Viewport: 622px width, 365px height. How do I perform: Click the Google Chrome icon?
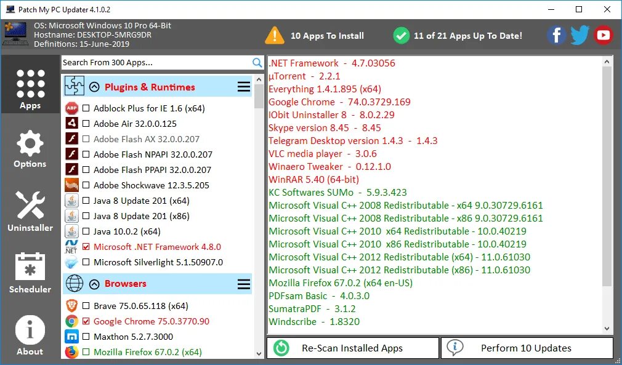pos(72,321)
